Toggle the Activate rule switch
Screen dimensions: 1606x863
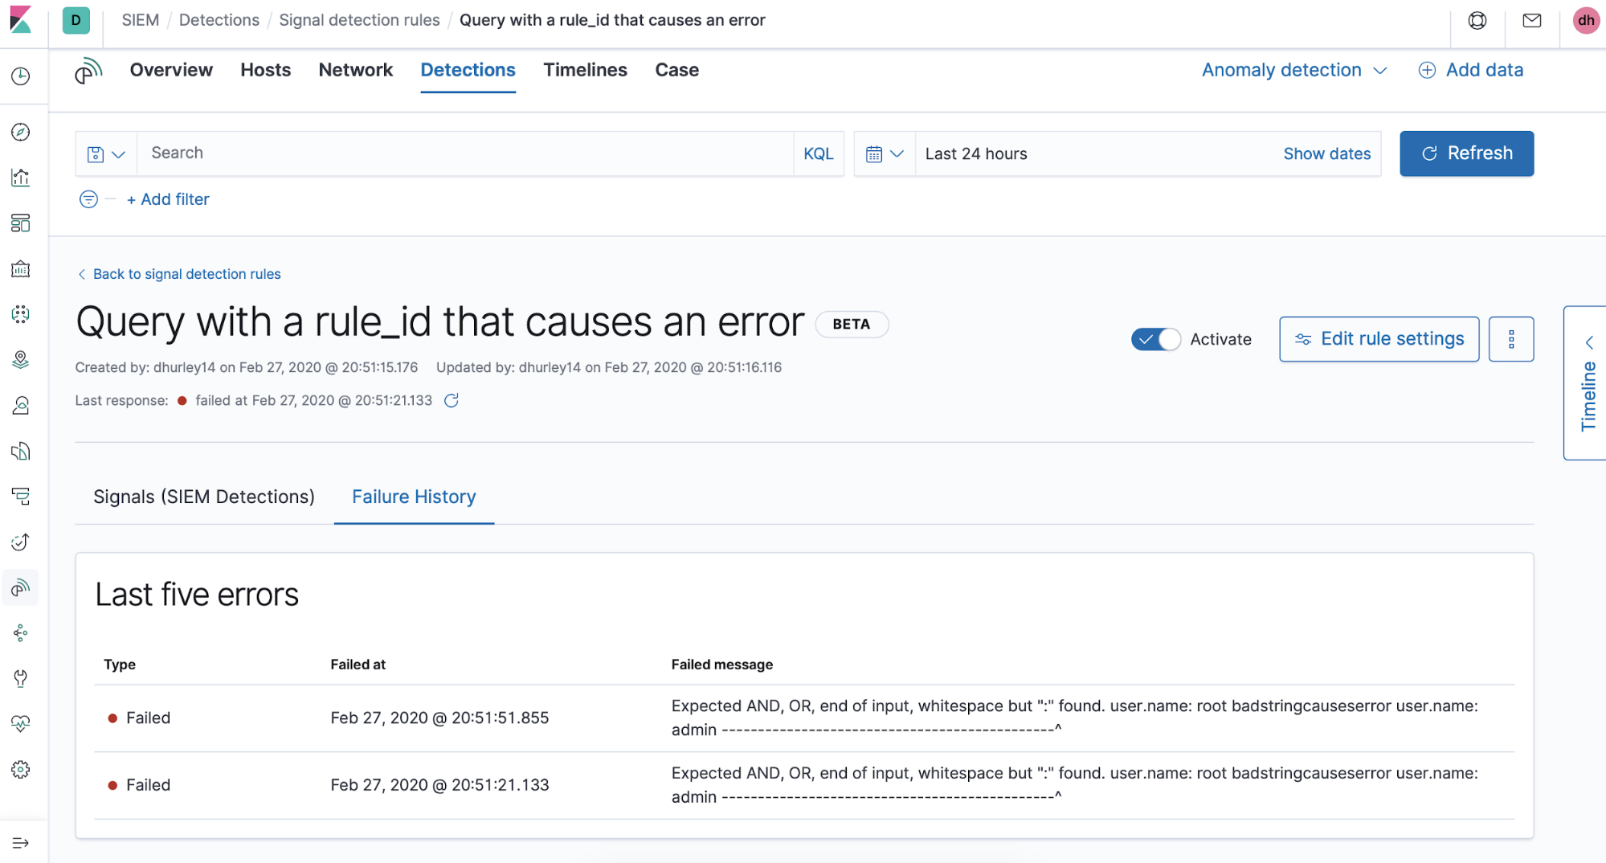pyautogui.click(x=1155, y=339)
